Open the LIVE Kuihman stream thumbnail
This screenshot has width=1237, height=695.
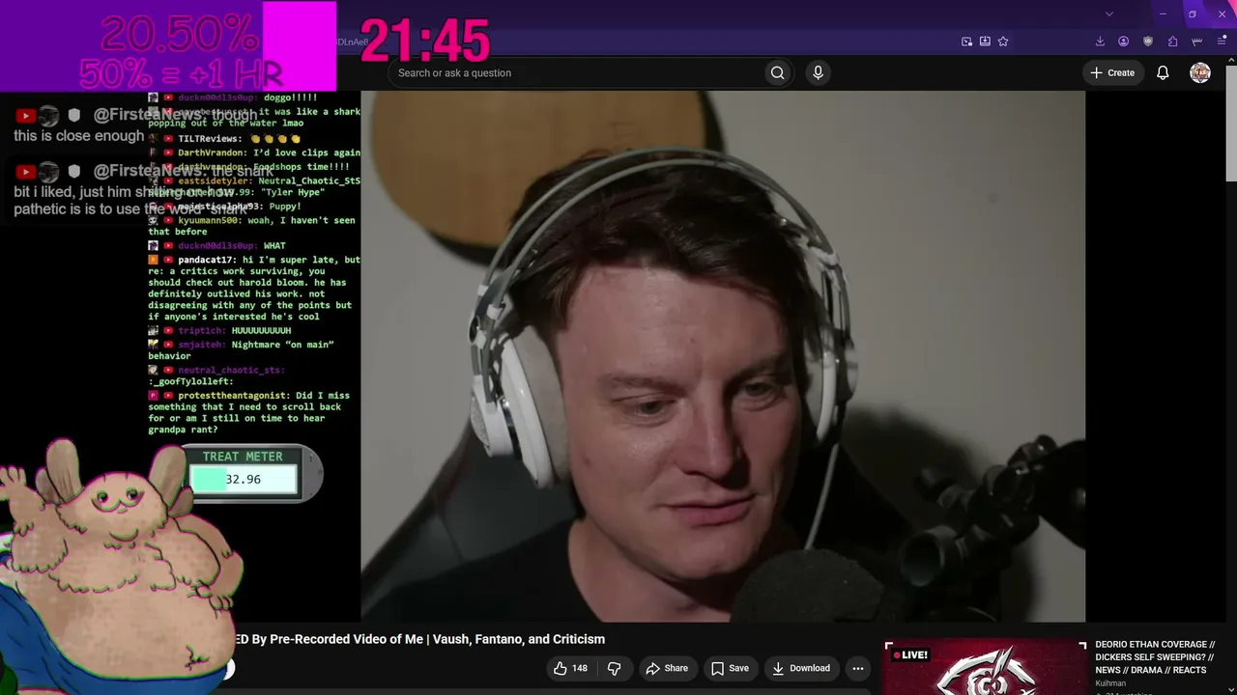pos(985,667)
